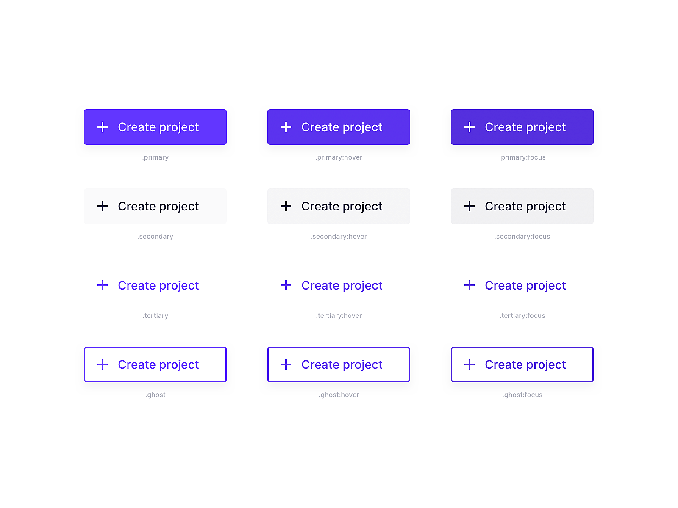
Task: Click the .tertiary:hover Create project text link
Action: point(342,286)
